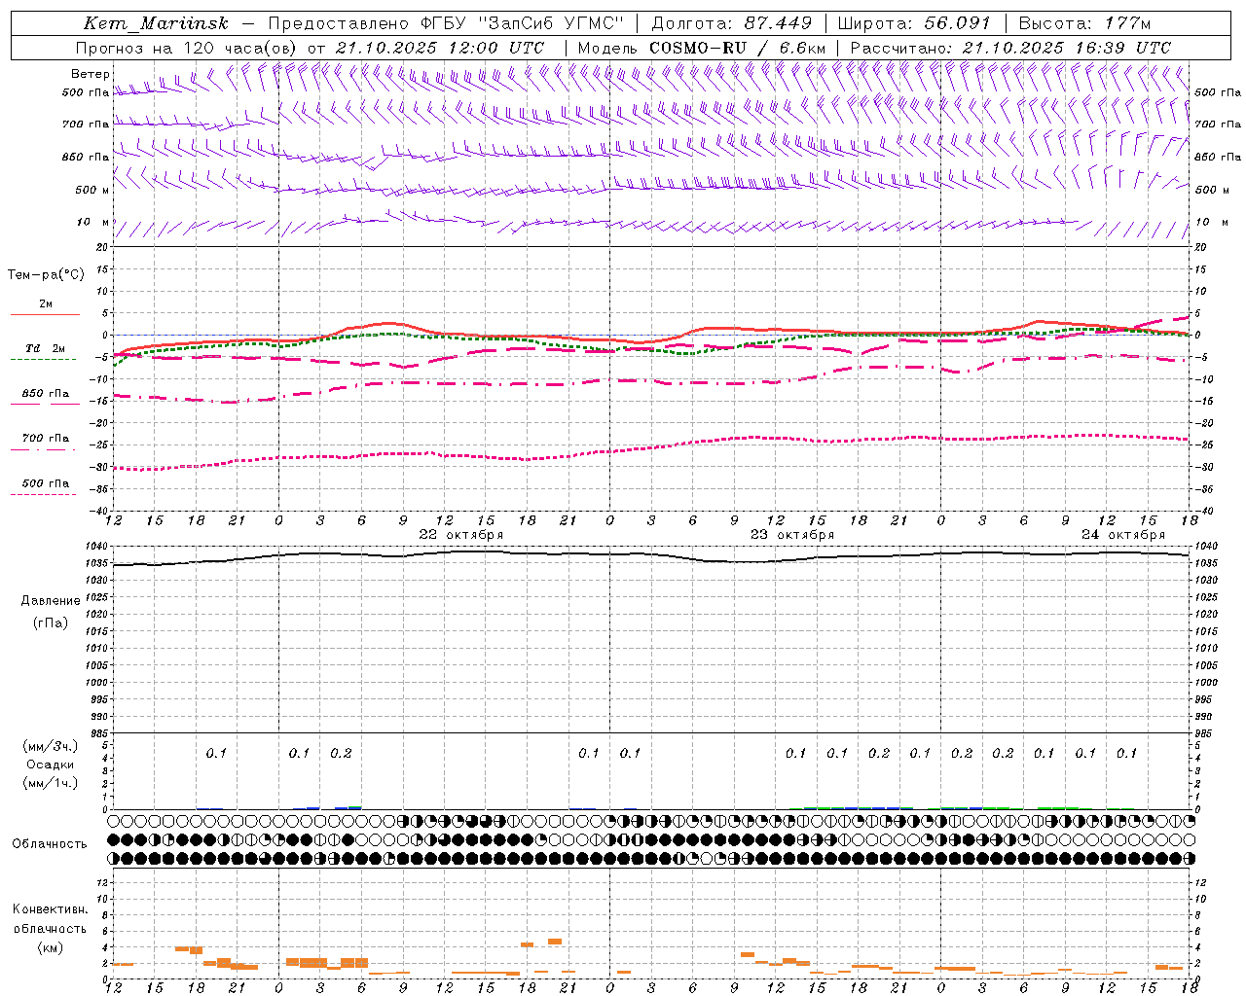Click the 'Td 2м' dew point legend entry

(46, 348)
